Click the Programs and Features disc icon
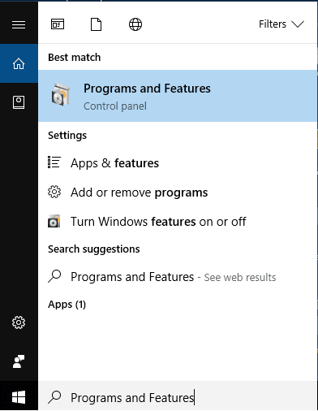 click(x=61, y=95)
